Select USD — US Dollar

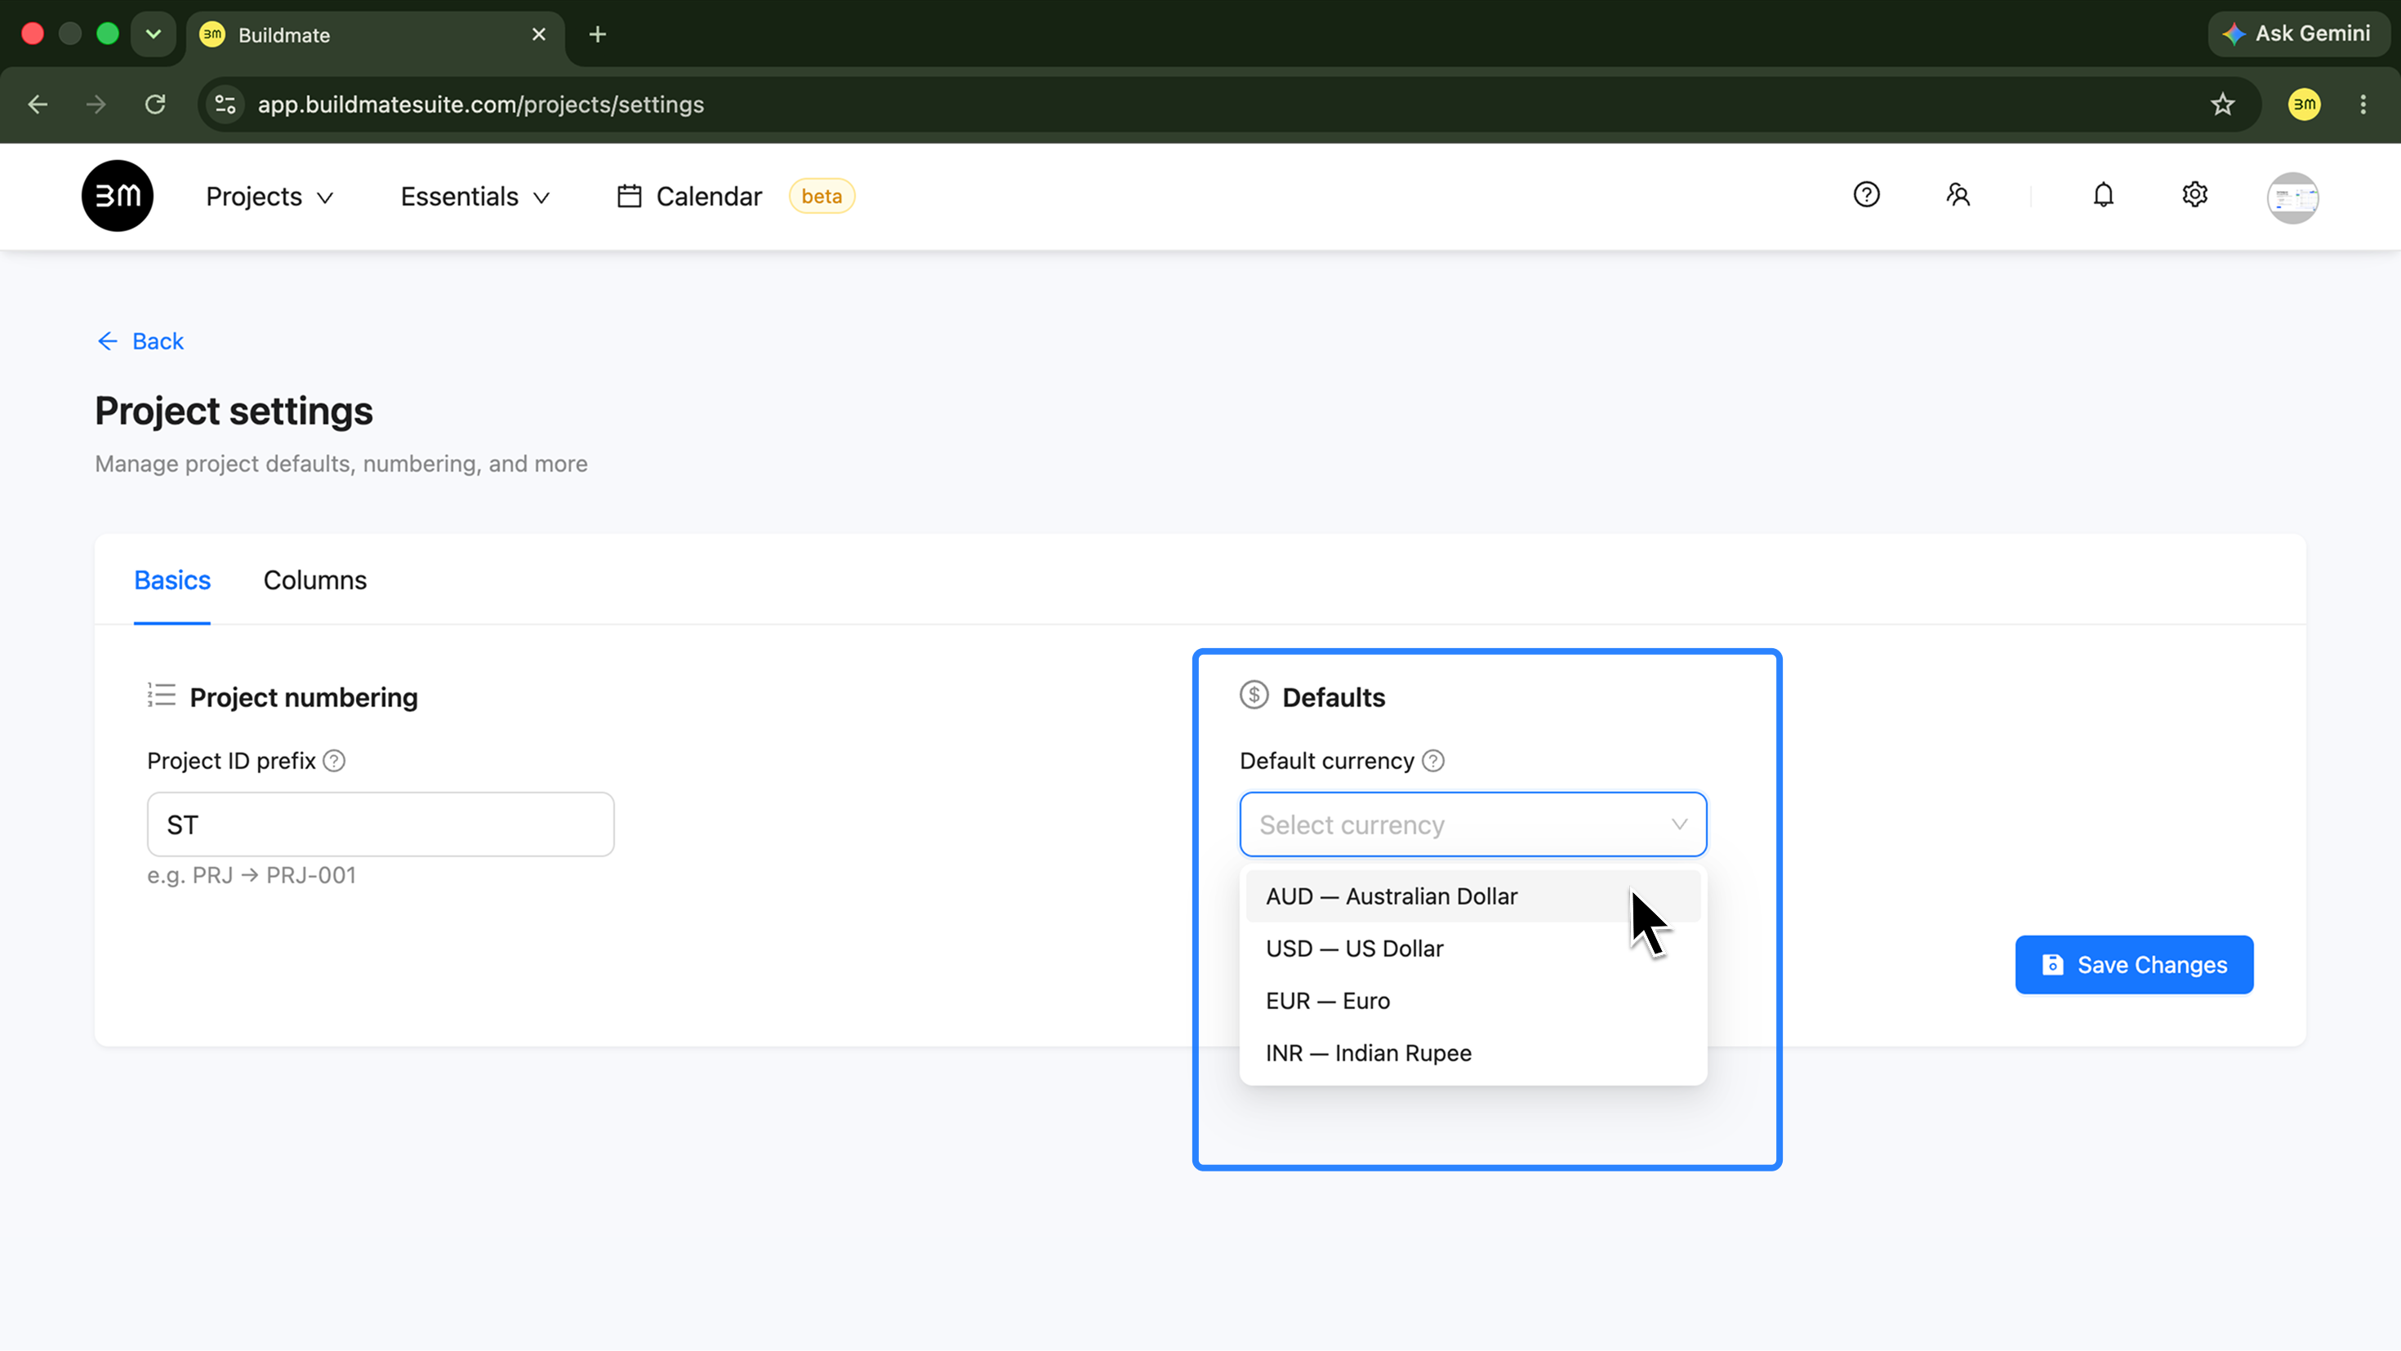pyautogui.click(x=1472, y=949)
